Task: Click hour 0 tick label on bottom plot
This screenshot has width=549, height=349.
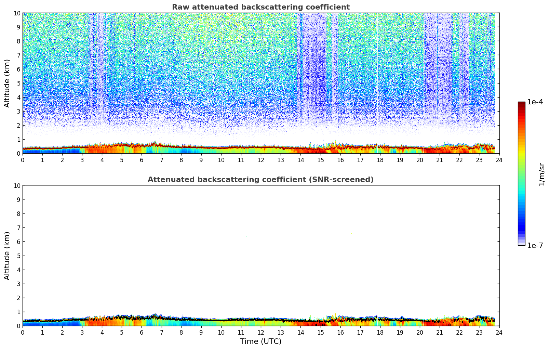Action: [x=23, y=333]
